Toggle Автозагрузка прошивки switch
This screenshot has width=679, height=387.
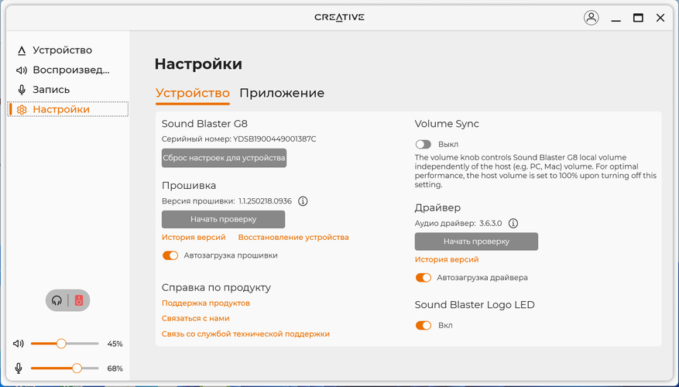170,255
